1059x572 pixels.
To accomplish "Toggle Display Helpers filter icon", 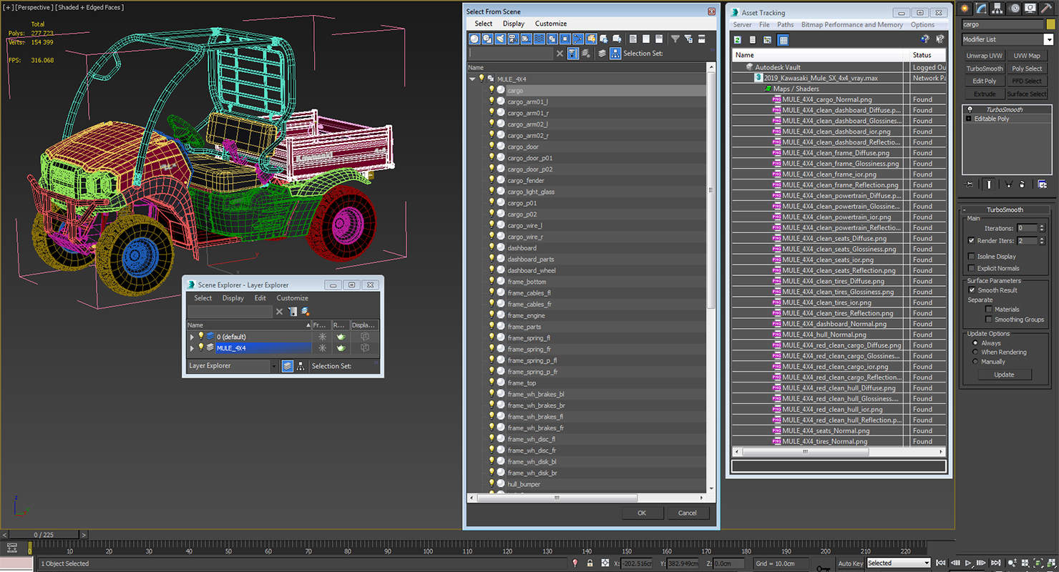I will [x=526, y=39].
